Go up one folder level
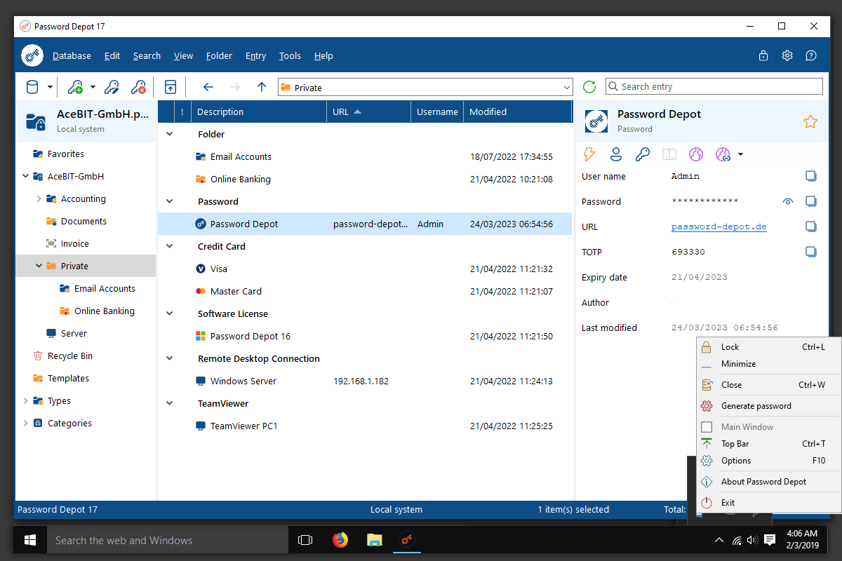The width and height of the screenshot is (842, 561). coord(262,88)
